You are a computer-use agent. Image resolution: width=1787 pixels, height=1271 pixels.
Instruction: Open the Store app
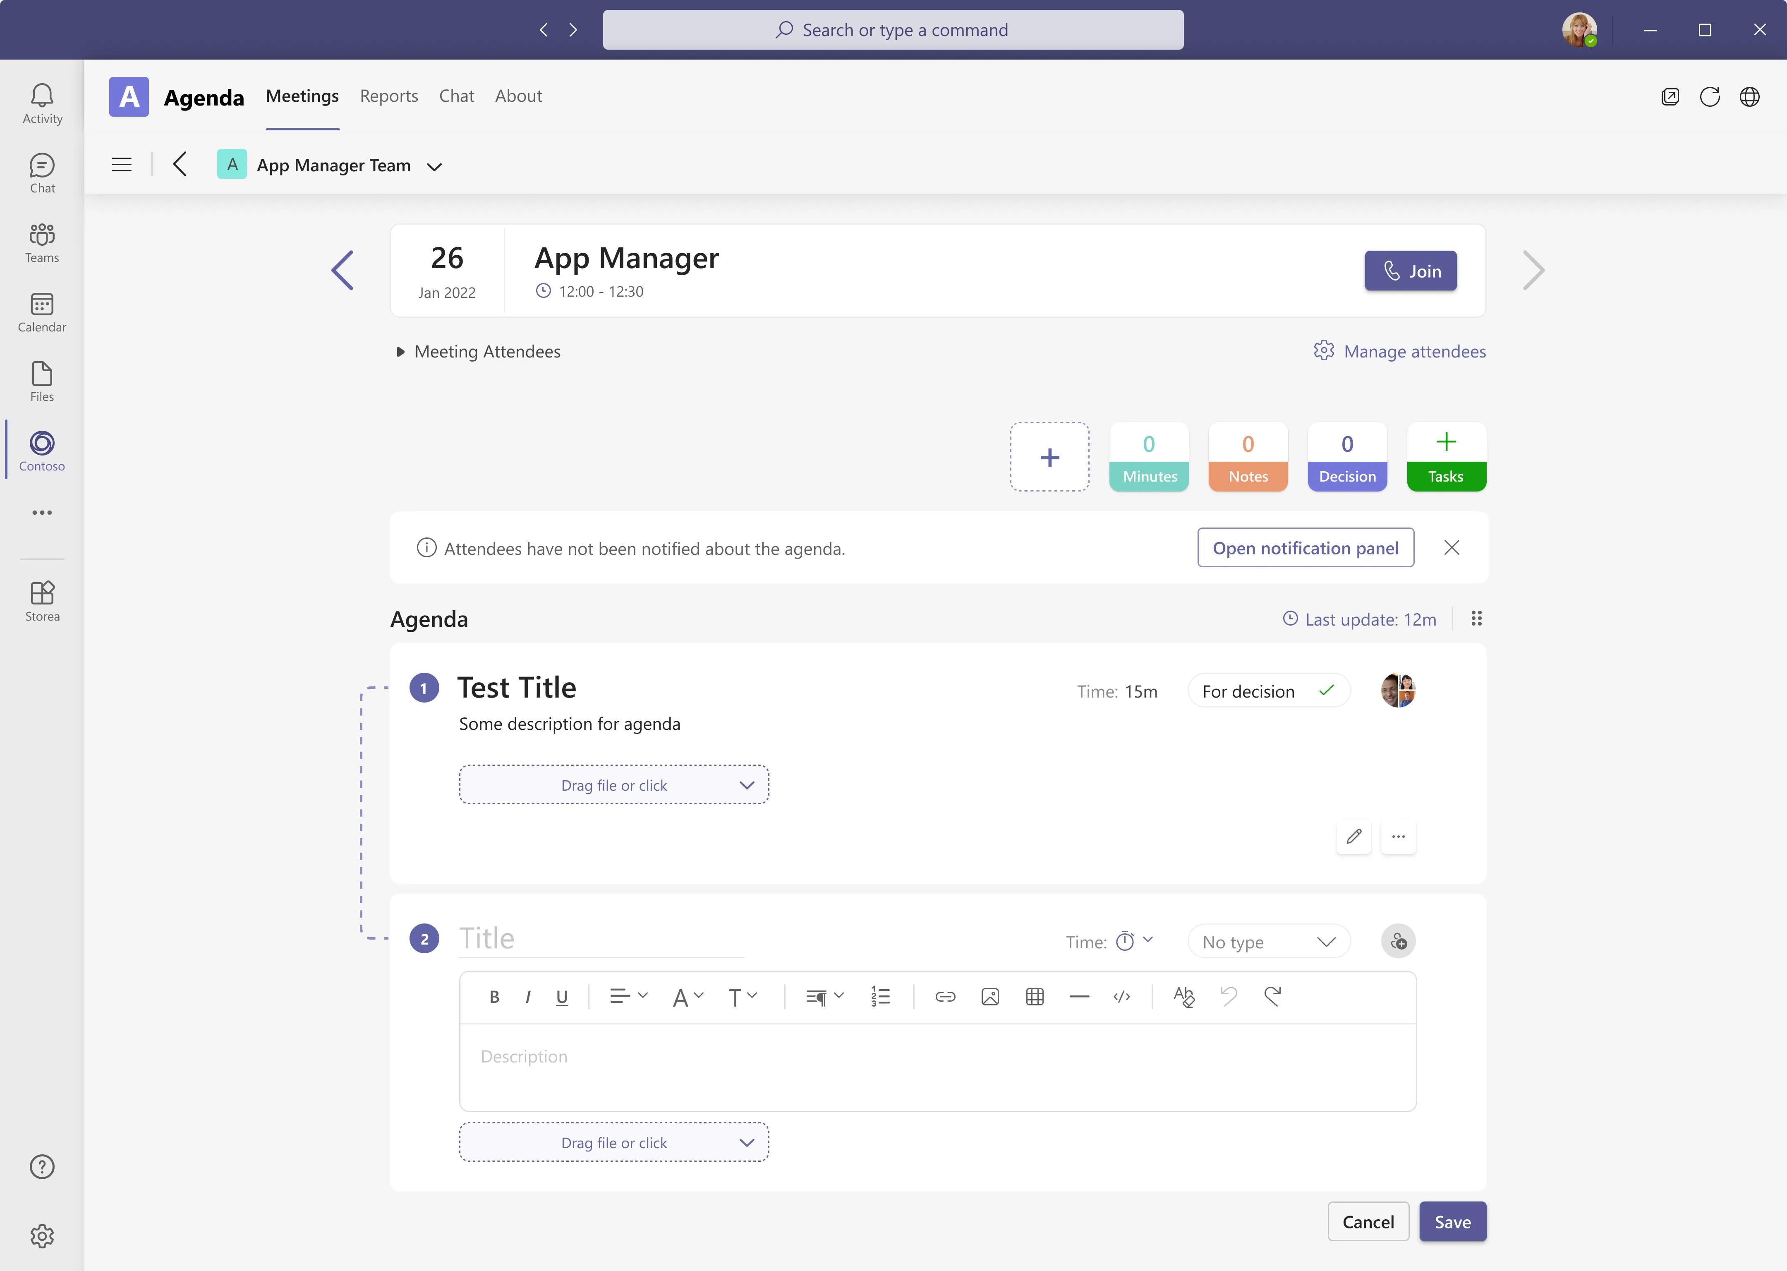click(42, 602)
